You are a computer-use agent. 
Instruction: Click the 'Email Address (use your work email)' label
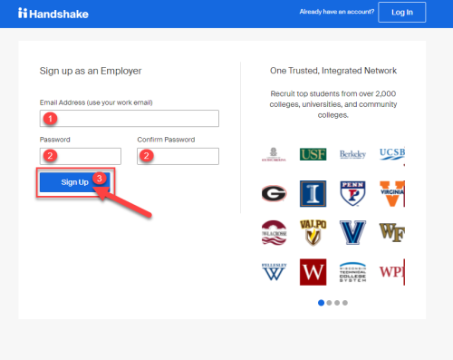[96, 102]
